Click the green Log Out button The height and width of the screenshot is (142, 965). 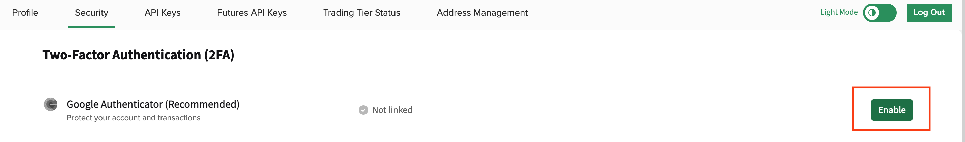coord(928,13)
